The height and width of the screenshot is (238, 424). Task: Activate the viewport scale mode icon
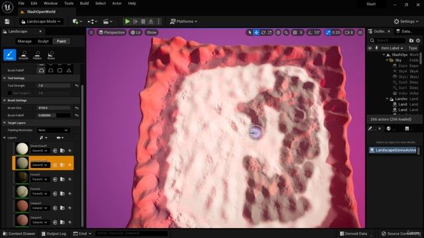point(270,32)
